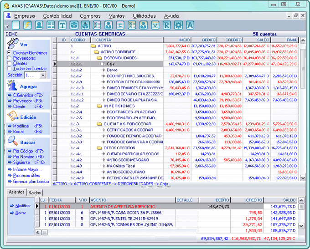Click the Agregar person icon
Viewport: 310px width, 249px height.
pos(12,86)
